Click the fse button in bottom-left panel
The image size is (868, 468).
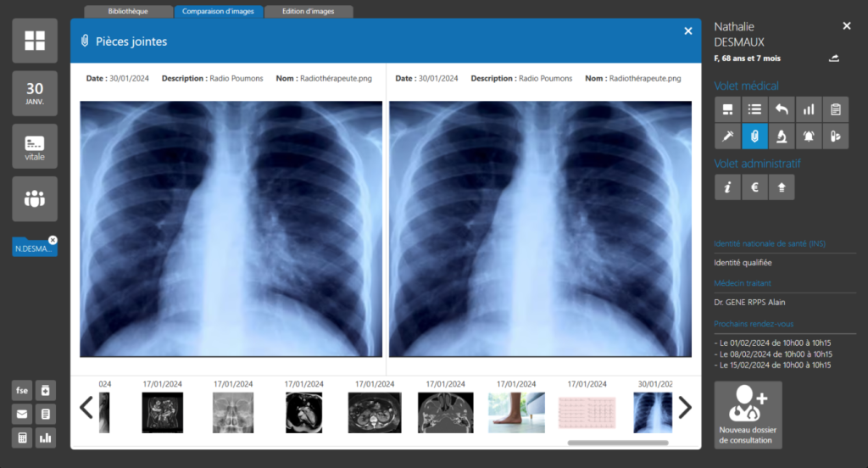pos(22,391)
